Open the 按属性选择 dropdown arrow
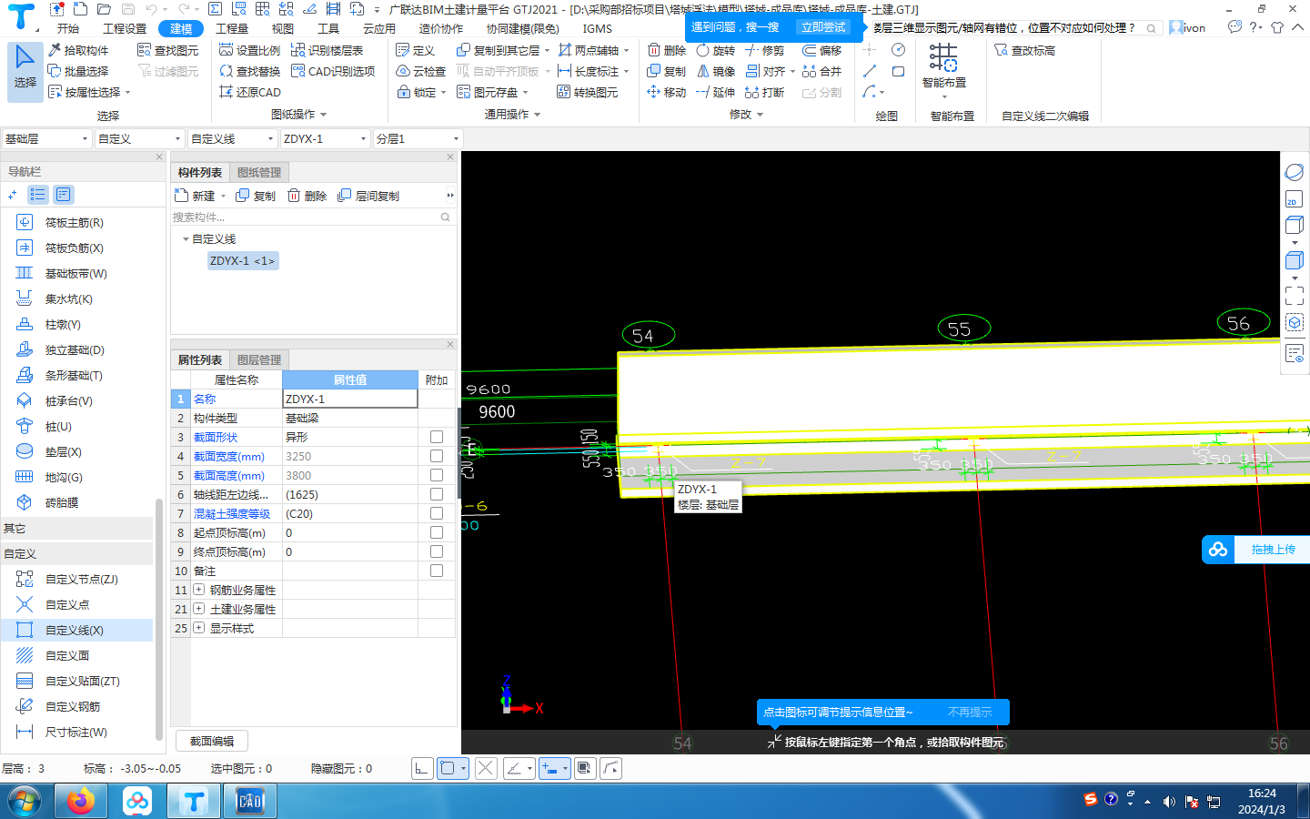 coord(127,92)
